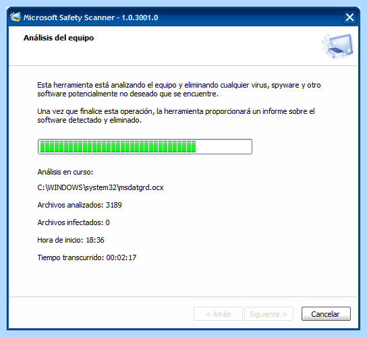Image resolution: width=367 pixels, height=337 pixels.
Task: Click Tiempo transcurrido: 00:02:17 text
Action: coord(87,257)
